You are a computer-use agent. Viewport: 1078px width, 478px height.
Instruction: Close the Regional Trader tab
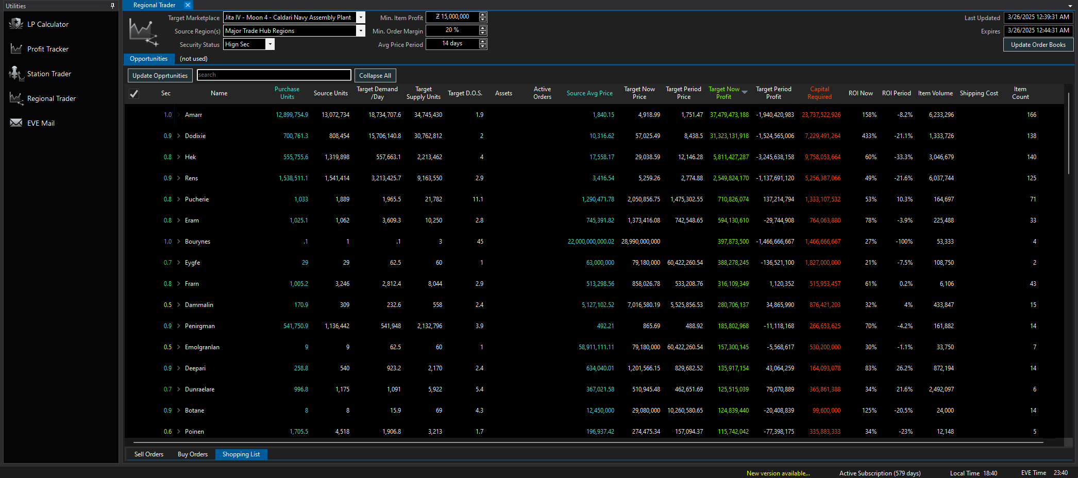pyautogui.click(x=188, y=5)
